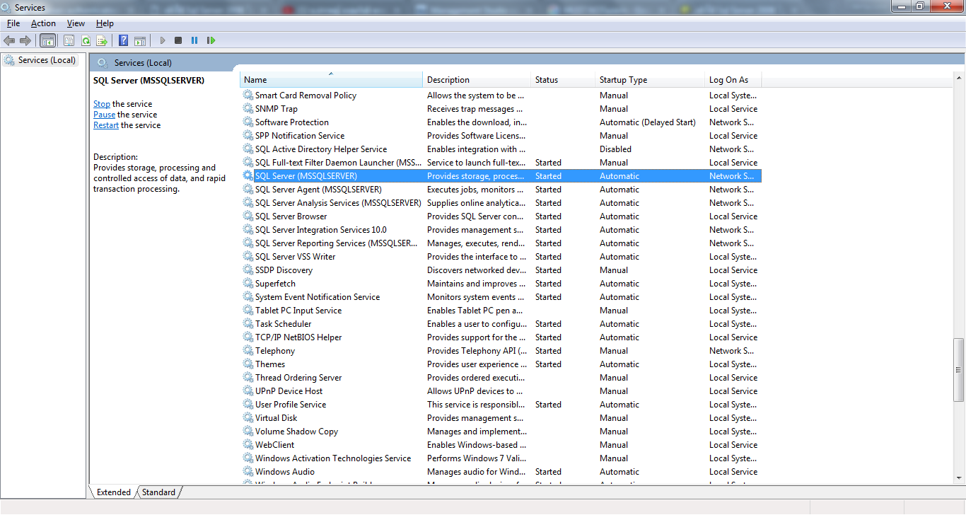
Task: Select the TCP/IP NetBIOS Helper service
Action: pos(501,337)
